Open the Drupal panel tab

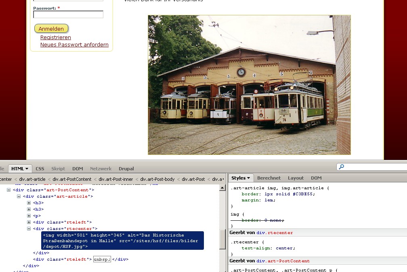126,169
